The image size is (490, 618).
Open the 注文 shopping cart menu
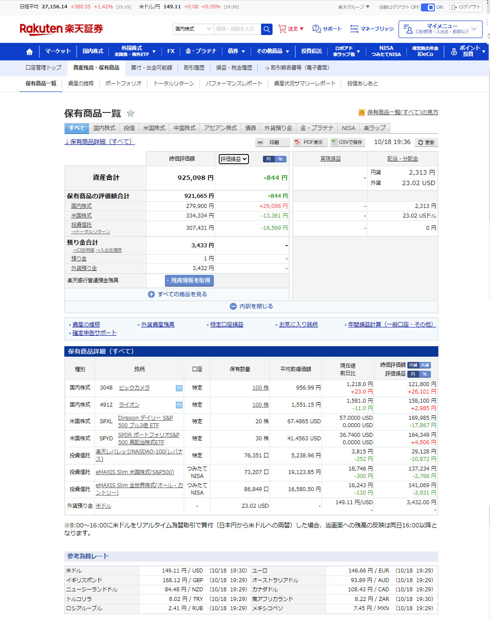(x=291, y=29)
